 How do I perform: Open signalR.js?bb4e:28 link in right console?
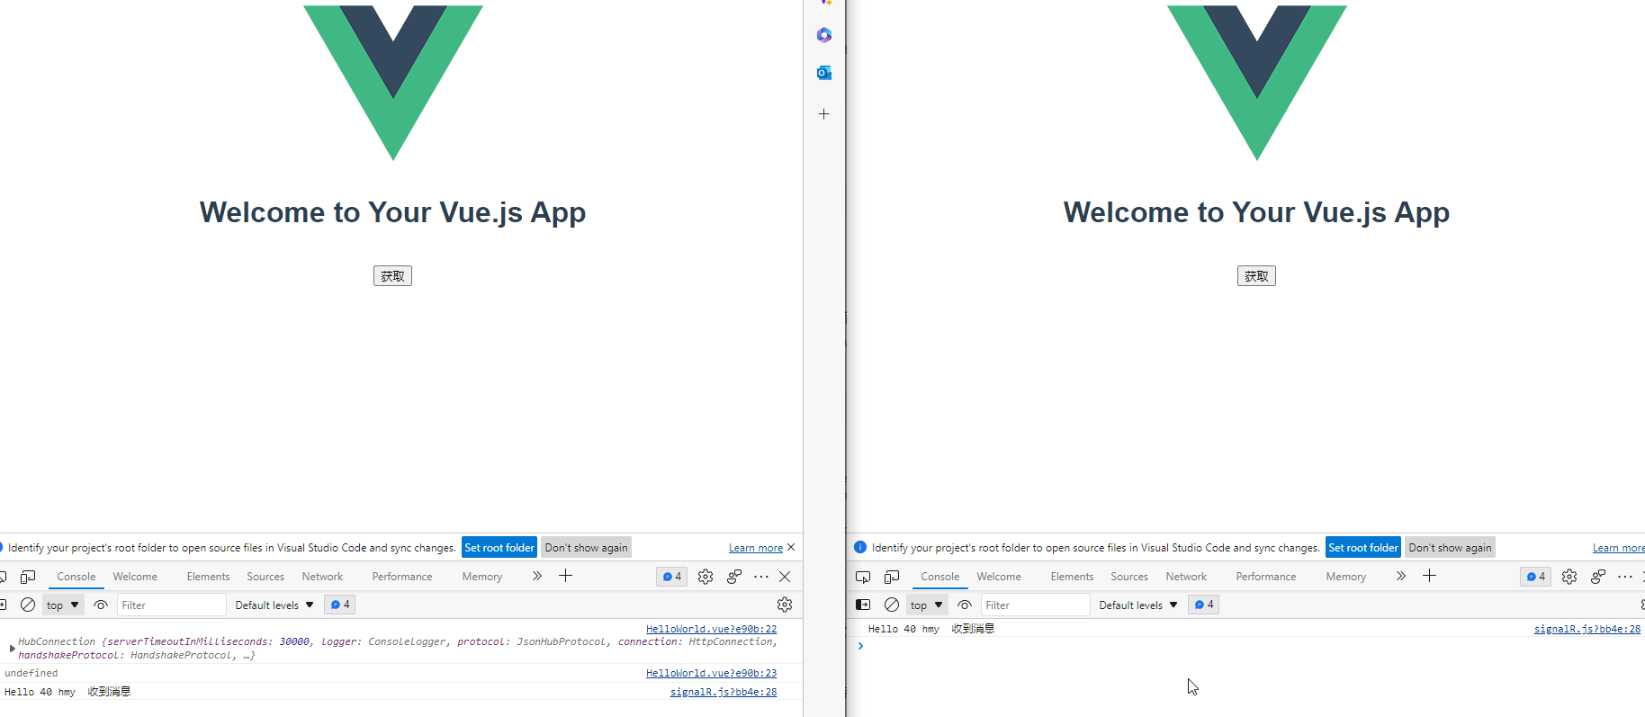(1587, 629)
